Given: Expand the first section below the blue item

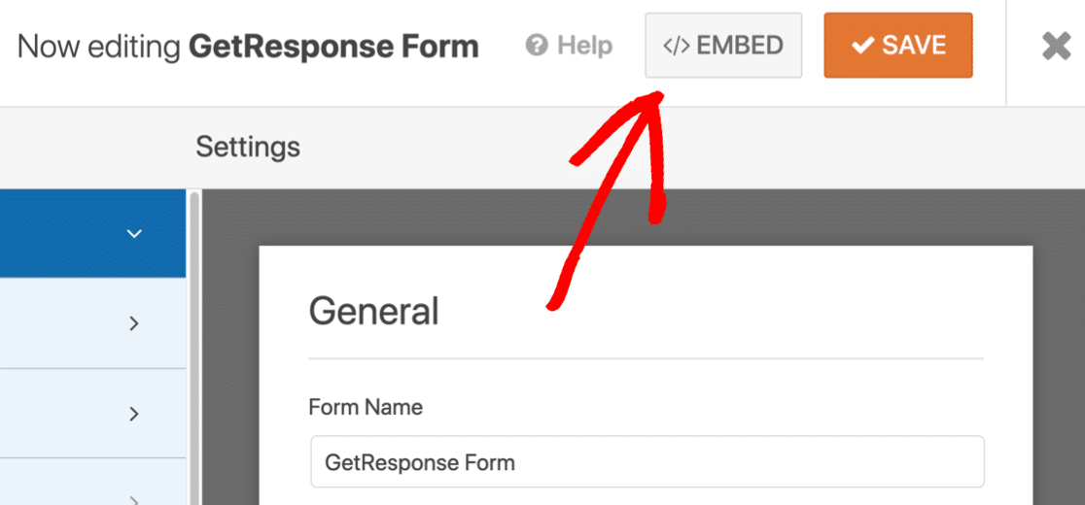Looking at the screenshot, I should click(x=135, y=323).
